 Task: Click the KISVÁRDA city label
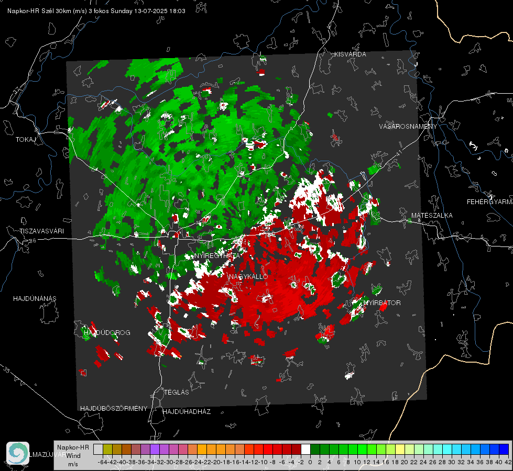pyautogui.click(x=350, y=54)
